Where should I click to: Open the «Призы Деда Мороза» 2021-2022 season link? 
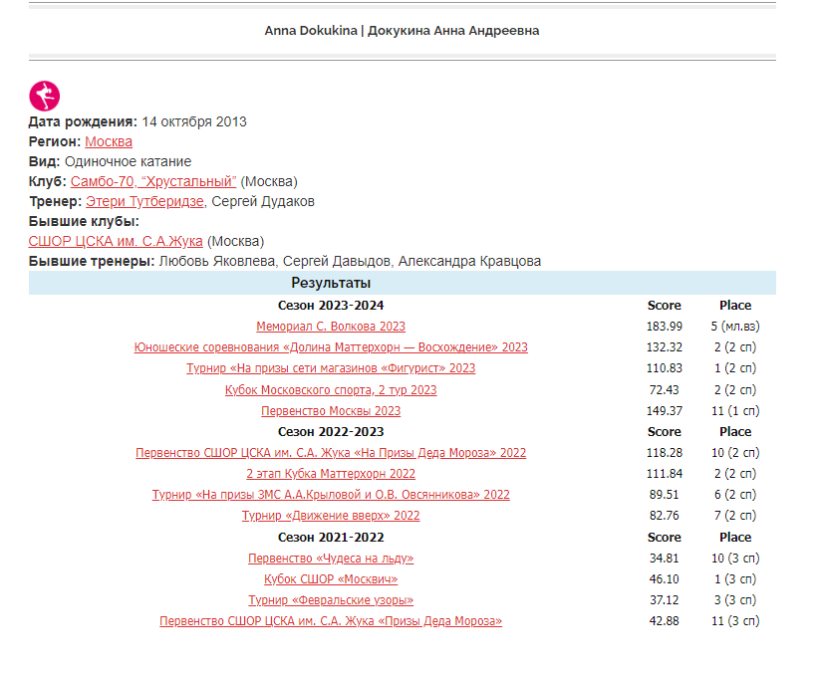331,621
